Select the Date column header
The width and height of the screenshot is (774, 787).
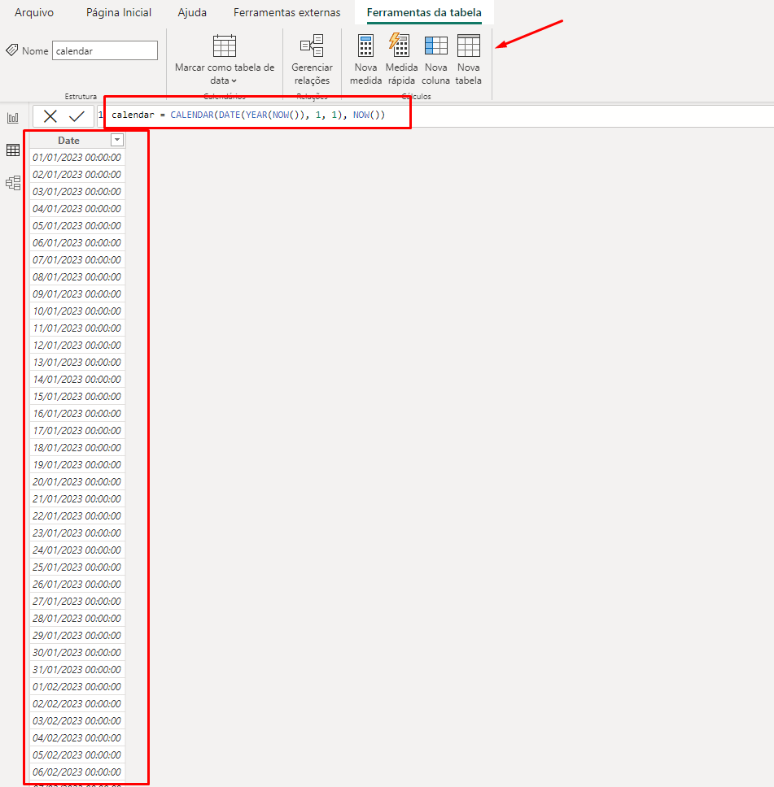pyautogui.click(x=69, y=141)
